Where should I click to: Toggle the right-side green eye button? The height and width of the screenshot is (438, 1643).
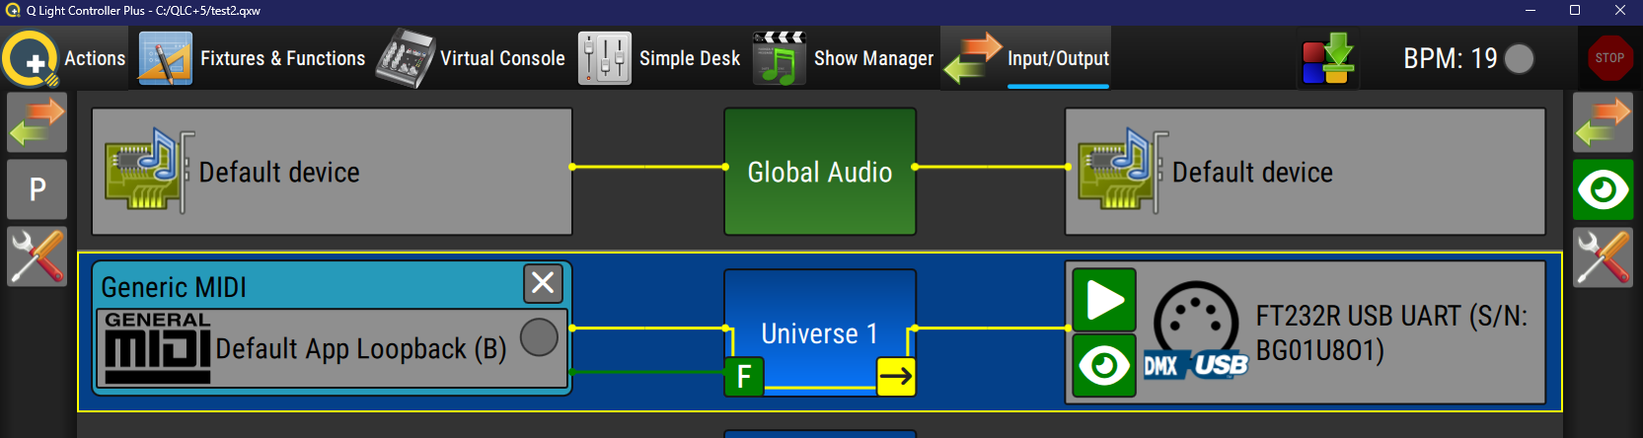(1603, 188)
